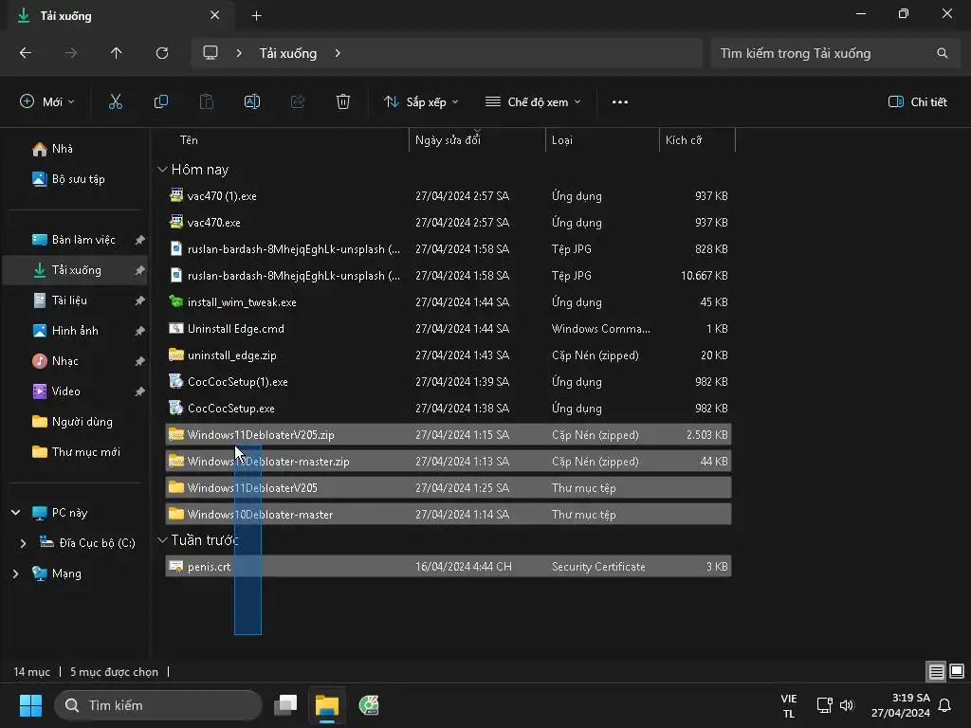Click the Copy icon in toolbar

161,101
